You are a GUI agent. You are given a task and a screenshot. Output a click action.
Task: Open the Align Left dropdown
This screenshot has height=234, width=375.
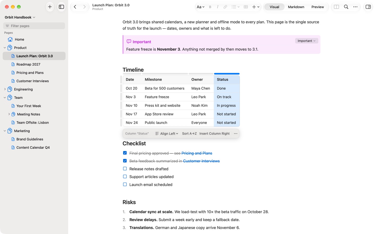(x=167, y=134)
